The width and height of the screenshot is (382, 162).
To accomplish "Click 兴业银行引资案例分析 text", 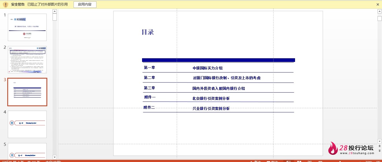I will click(x=211, y=108).
